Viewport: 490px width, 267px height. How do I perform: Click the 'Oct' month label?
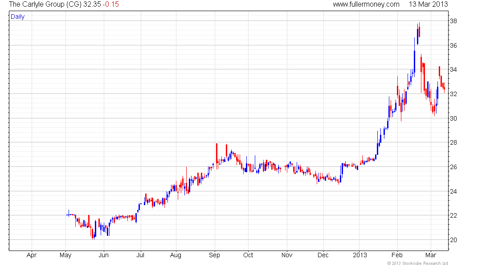point(248,255)
